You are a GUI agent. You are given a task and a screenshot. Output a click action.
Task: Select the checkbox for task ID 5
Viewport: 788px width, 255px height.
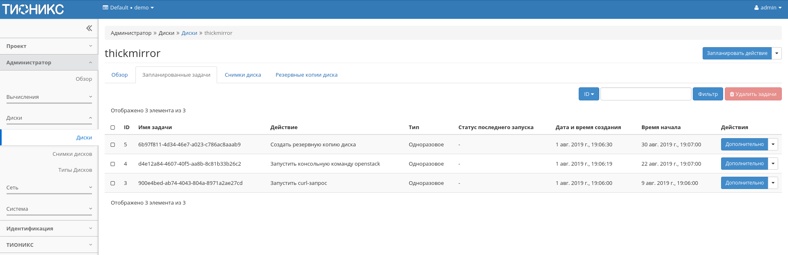[x=113, y=145]
